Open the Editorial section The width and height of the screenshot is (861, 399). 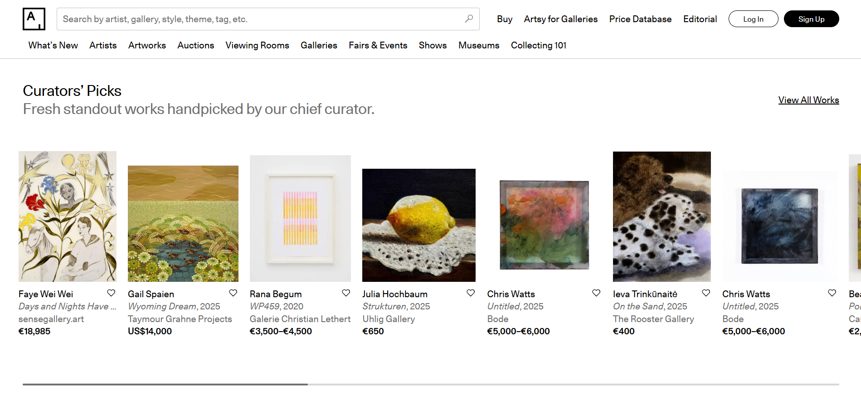click(700, 19)
